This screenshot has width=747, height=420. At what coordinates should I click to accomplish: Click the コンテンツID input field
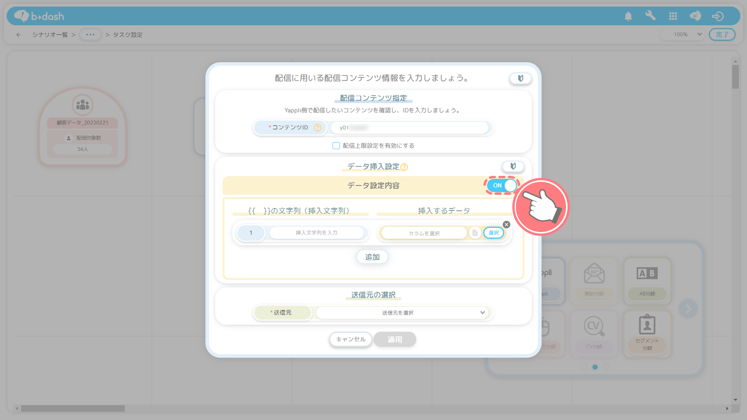pos(409,128)
